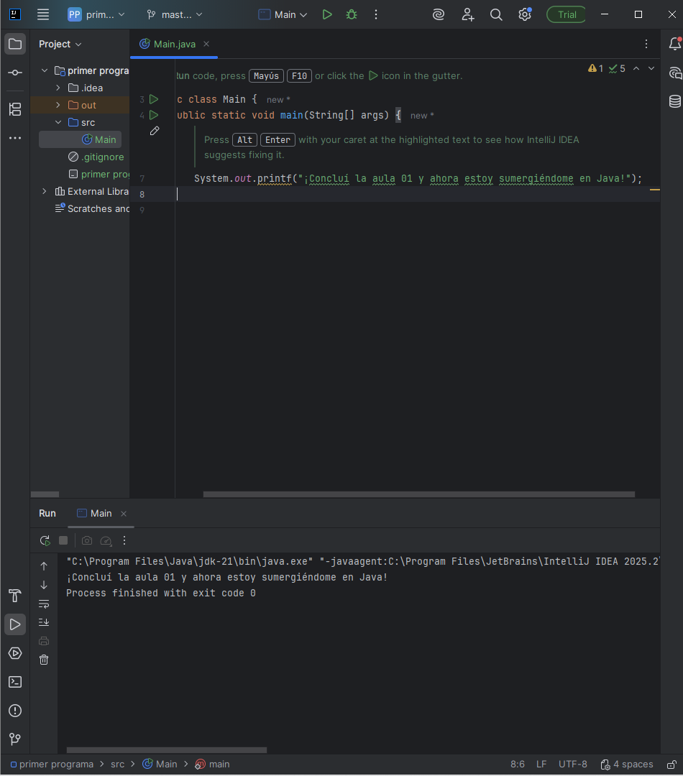683x776 pixels.
Task: Open the Commit tool window
Action: [15, 73]
